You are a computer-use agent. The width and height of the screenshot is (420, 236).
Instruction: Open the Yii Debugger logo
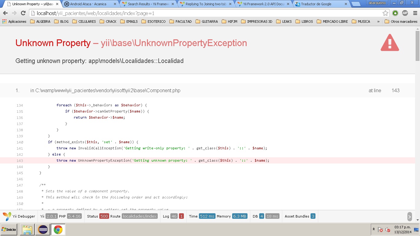(x=19, y=216)
